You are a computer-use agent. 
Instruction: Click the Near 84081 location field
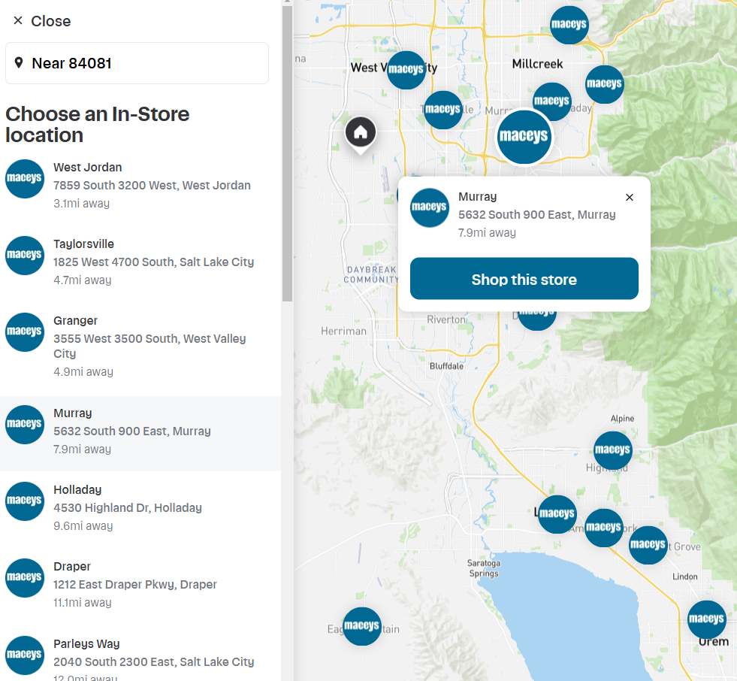pos(137,63)
